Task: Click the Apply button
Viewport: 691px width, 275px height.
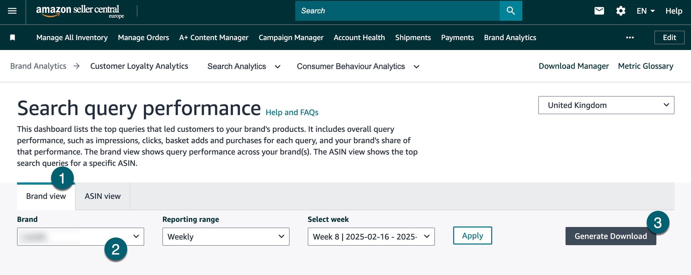Action: [x=472, y=236]
